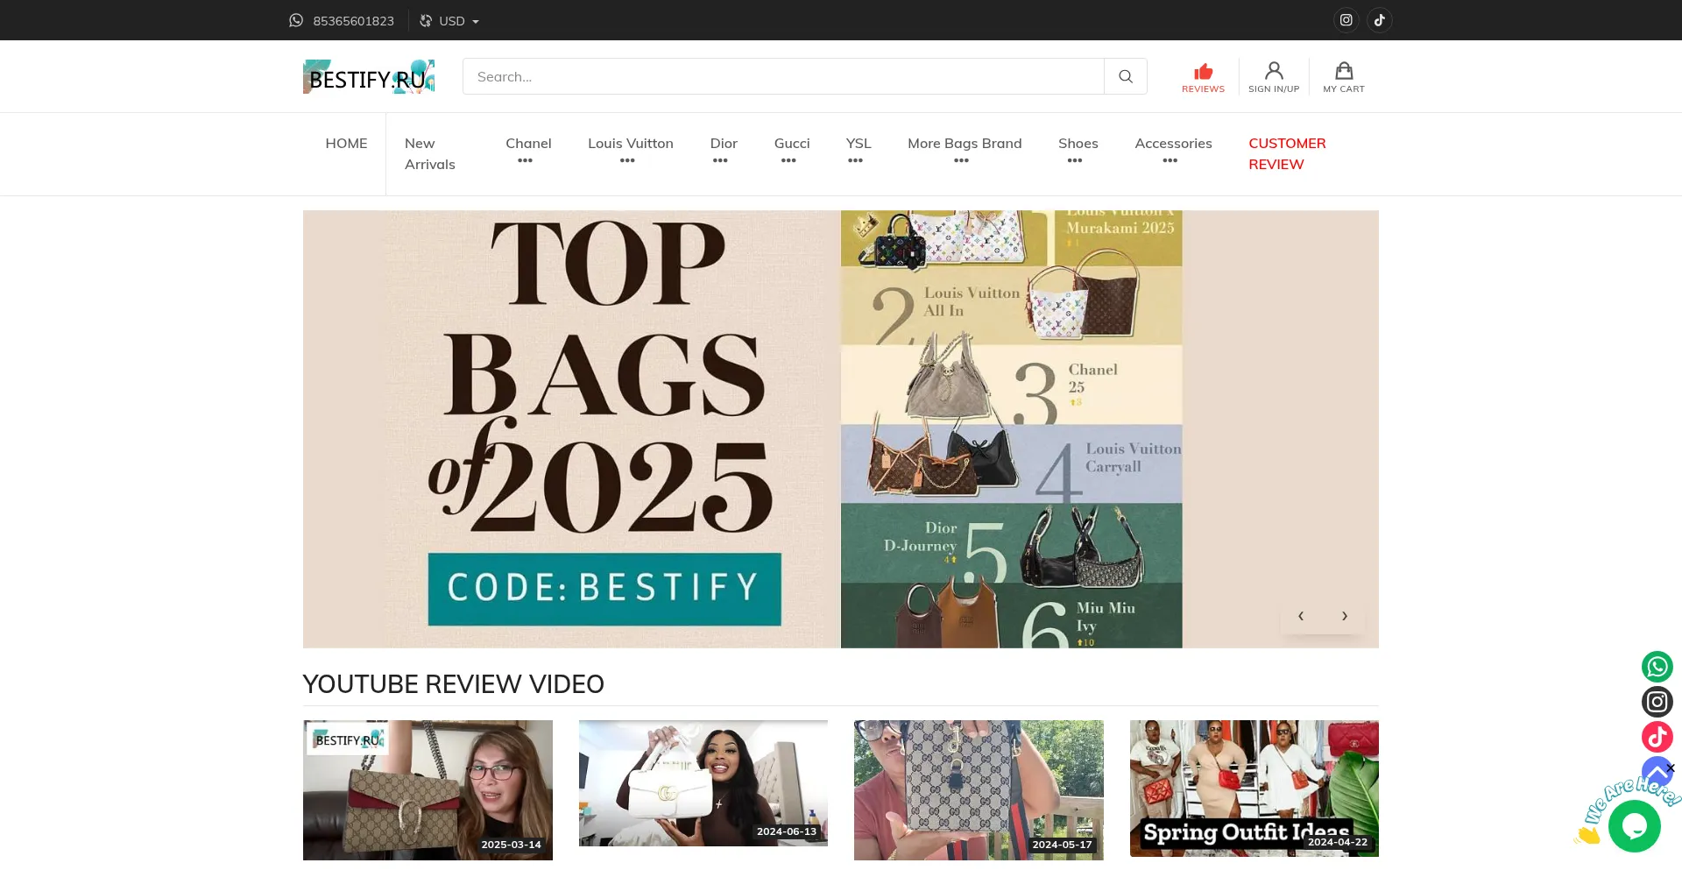Click the Bestify.ru logo

click(369, 77)
